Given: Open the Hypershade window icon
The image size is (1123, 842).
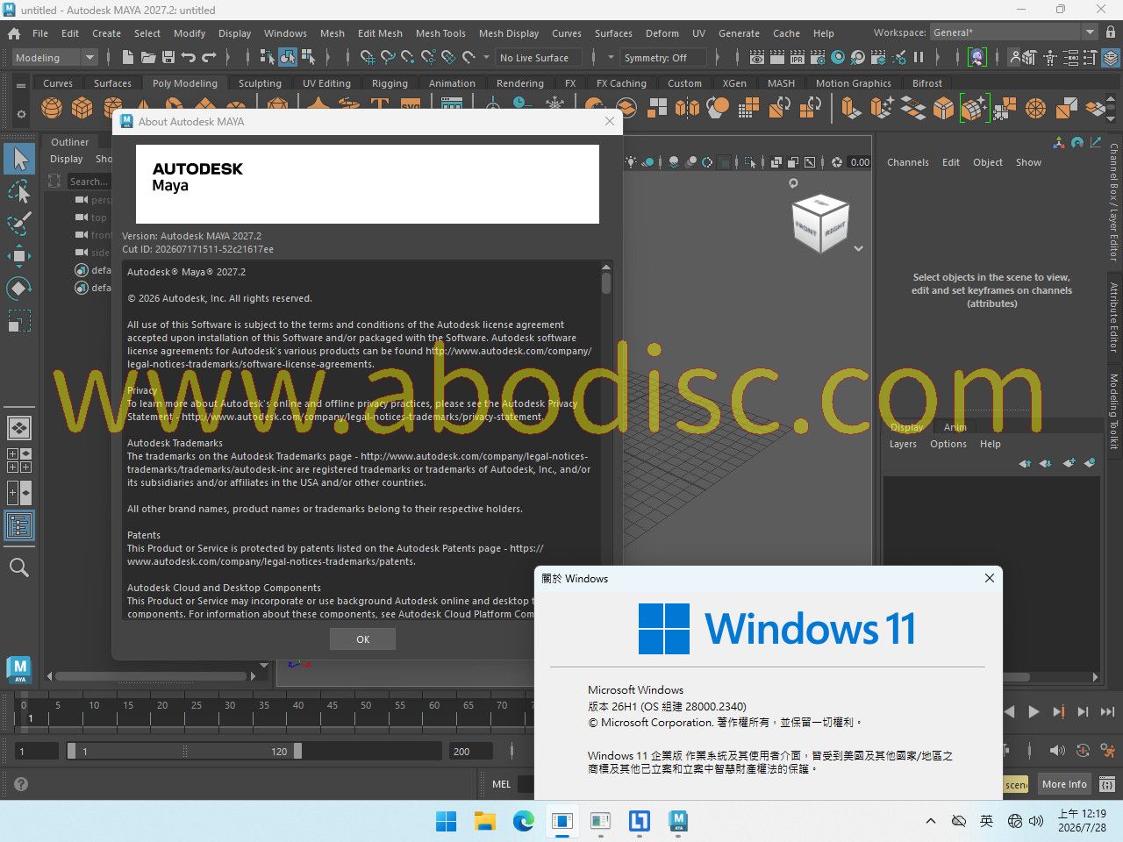Looking at the screenshot, I should [838, 57].
